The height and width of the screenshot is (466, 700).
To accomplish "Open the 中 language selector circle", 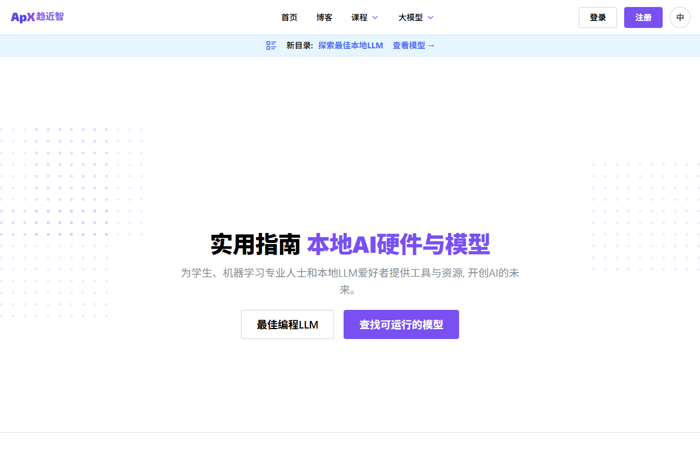I will (680, 17).
